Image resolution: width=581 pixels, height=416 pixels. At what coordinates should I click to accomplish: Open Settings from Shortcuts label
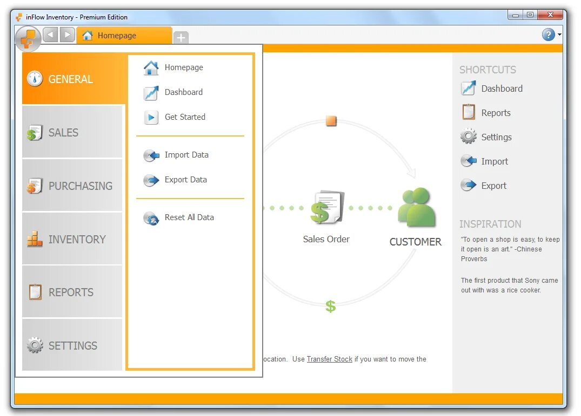pyautogui.click(x=496, y=137)
